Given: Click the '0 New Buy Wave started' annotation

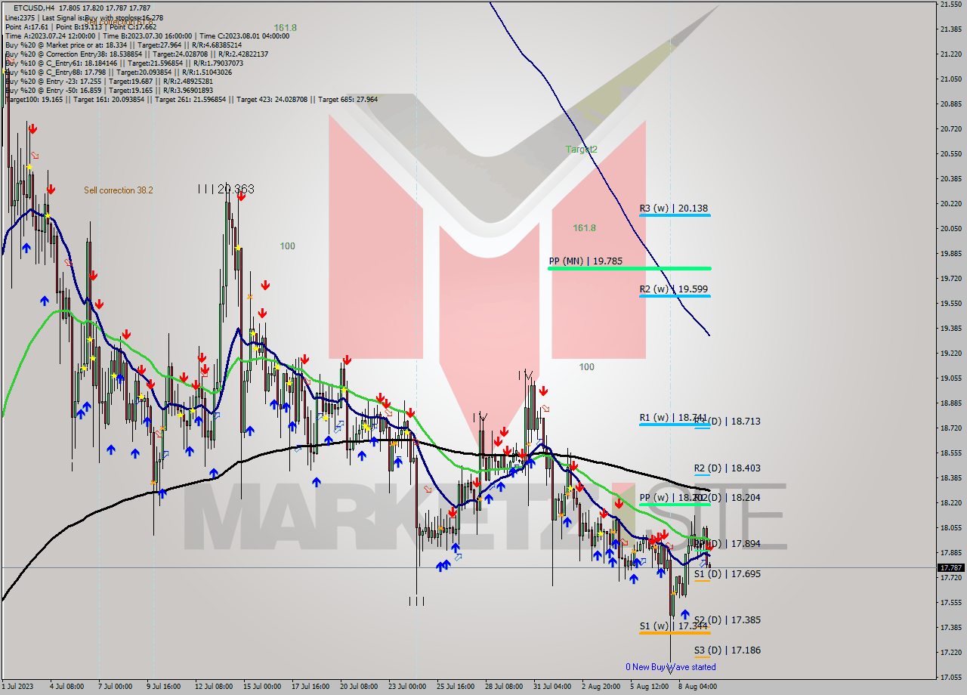Looking at the screenshot, I should click(671, 667).
